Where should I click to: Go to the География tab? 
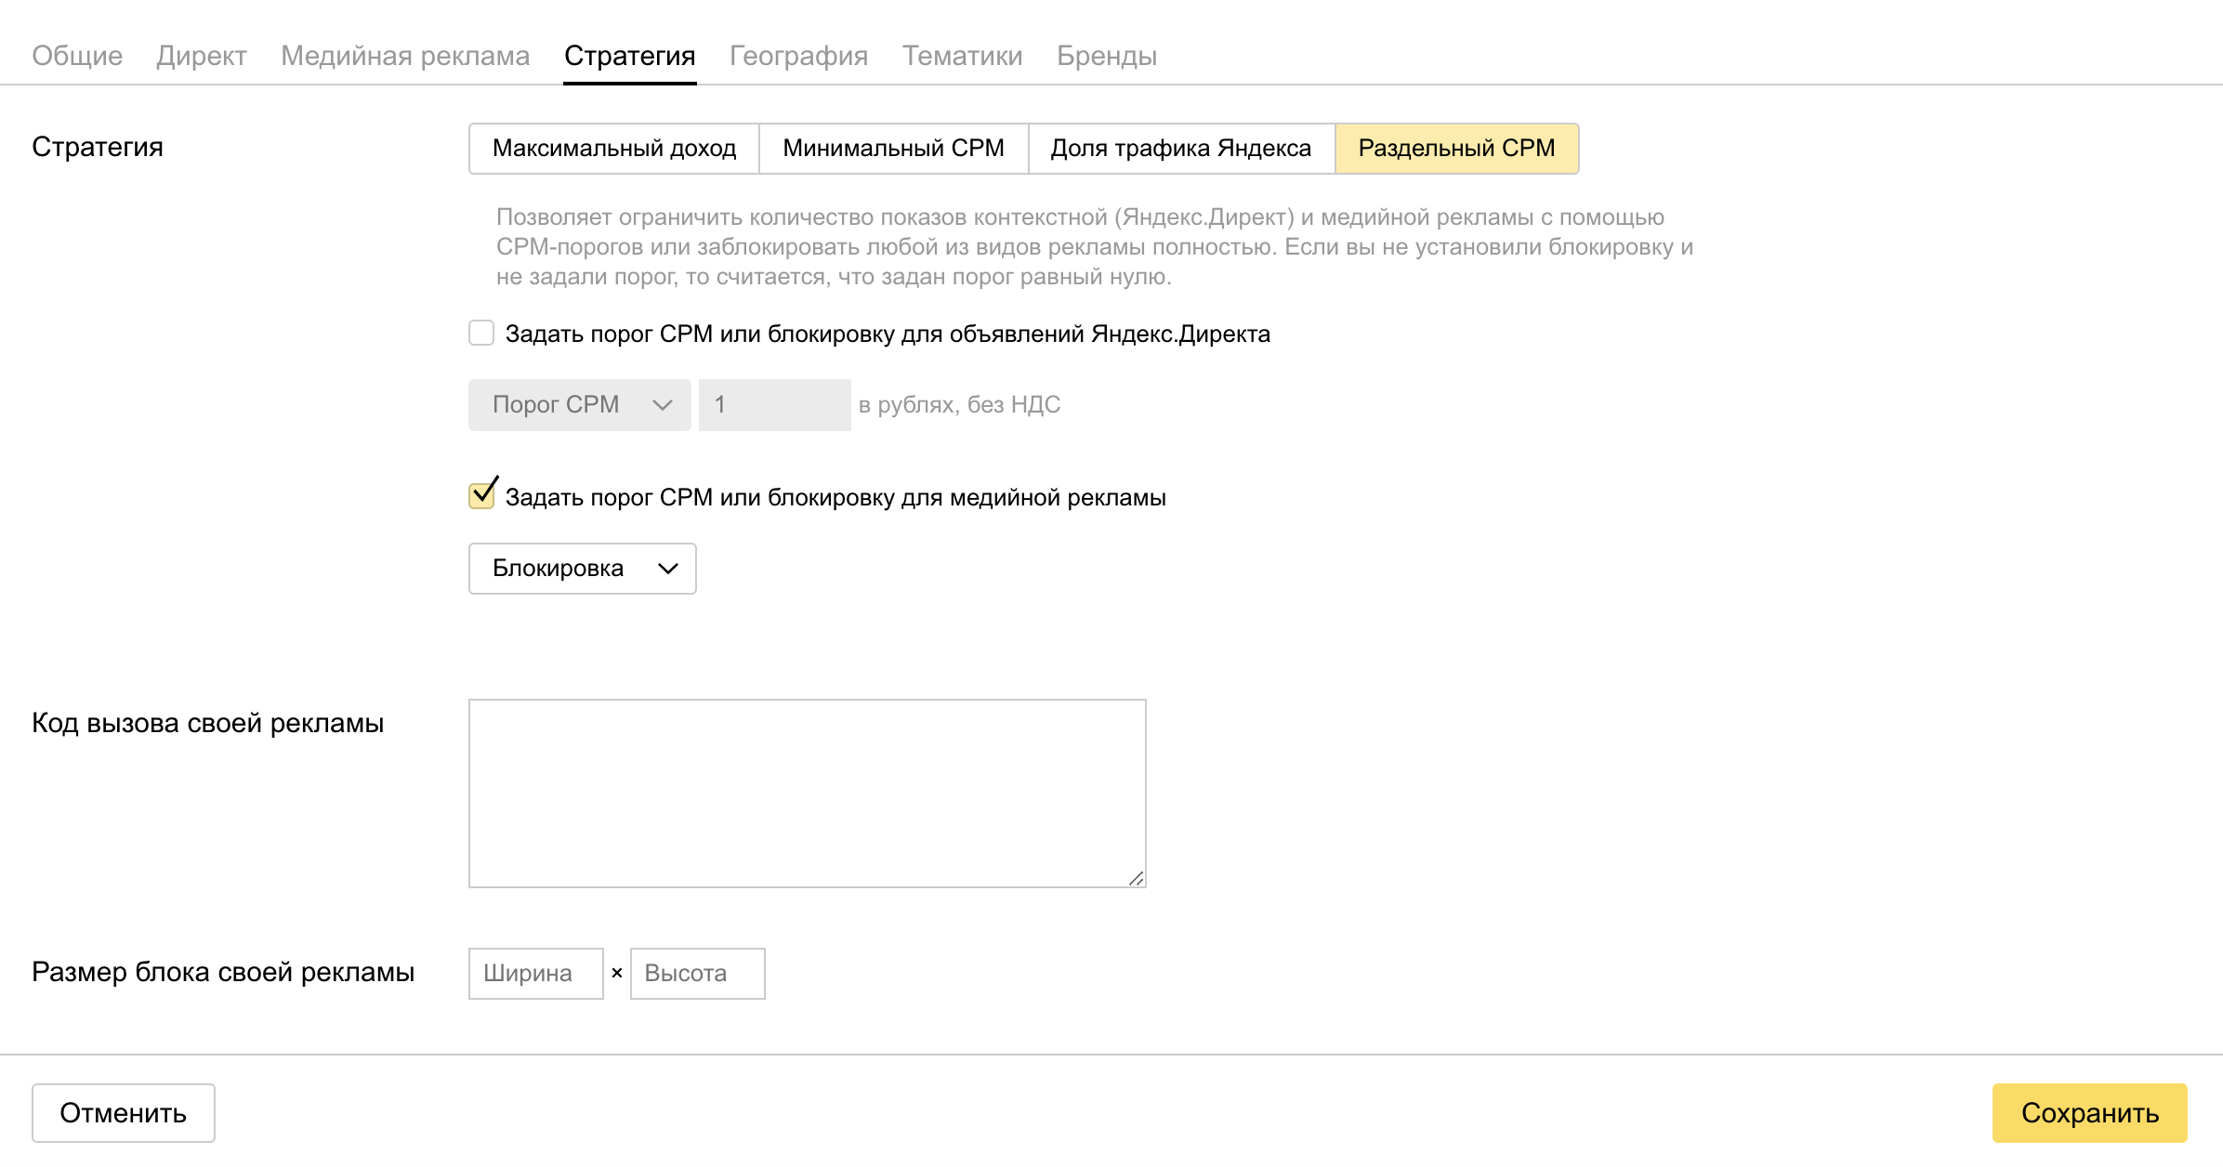click(x=798, y=56)
